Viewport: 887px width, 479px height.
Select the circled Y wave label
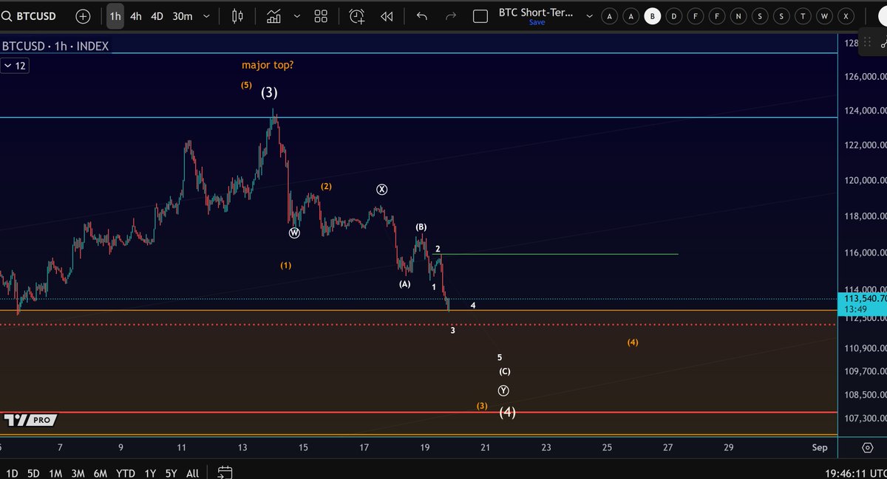[x=503, y=390]
